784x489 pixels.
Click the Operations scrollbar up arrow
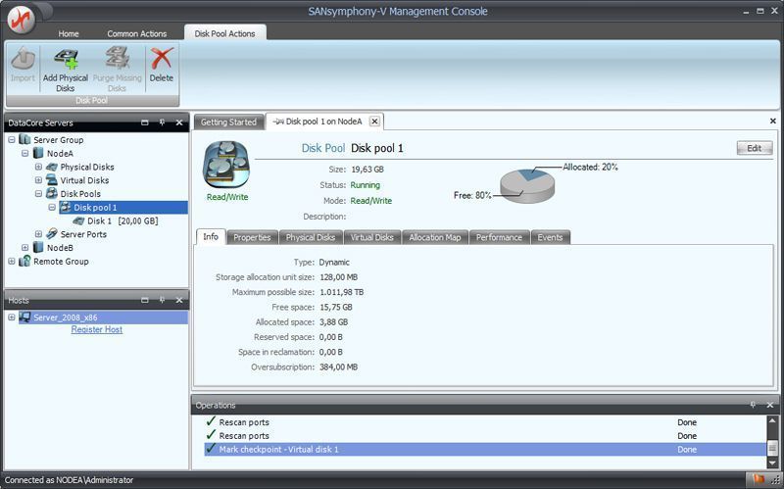(x=772, y=421)
